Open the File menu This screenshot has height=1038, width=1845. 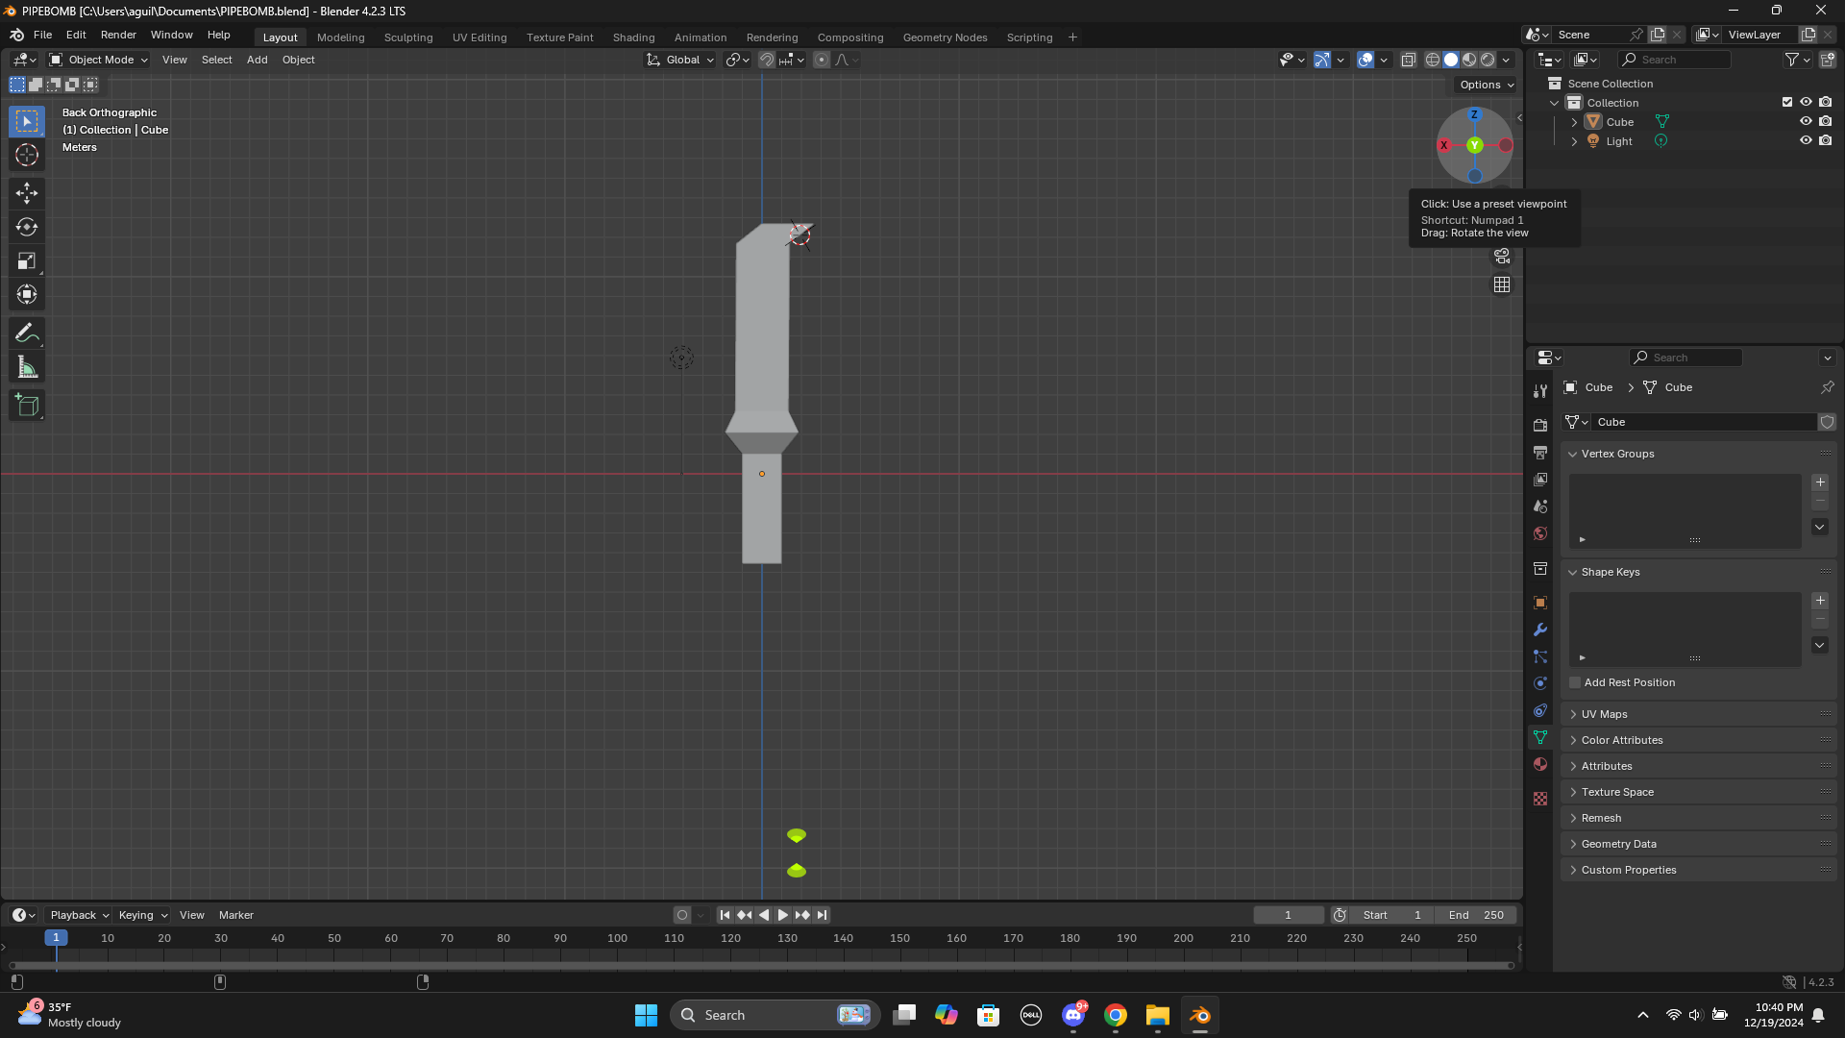[x=42, y=35]
